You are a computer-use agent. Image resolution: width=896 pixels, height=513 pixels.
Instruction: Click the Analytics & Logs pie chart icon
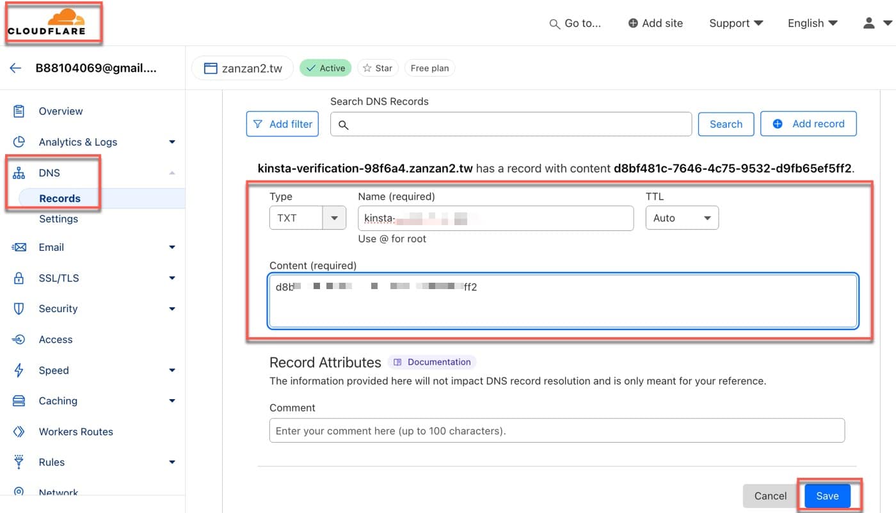(x=19, y=142)
